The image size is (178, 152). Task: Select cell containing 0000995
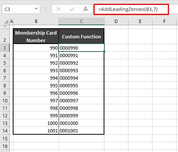(x=81, y=85)
